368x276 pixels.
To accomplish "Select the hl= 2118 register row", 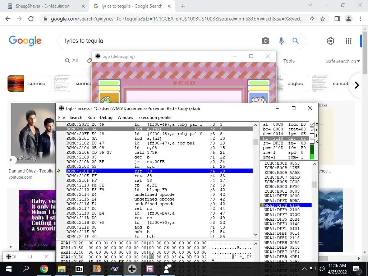I will (x=285, y=138).
